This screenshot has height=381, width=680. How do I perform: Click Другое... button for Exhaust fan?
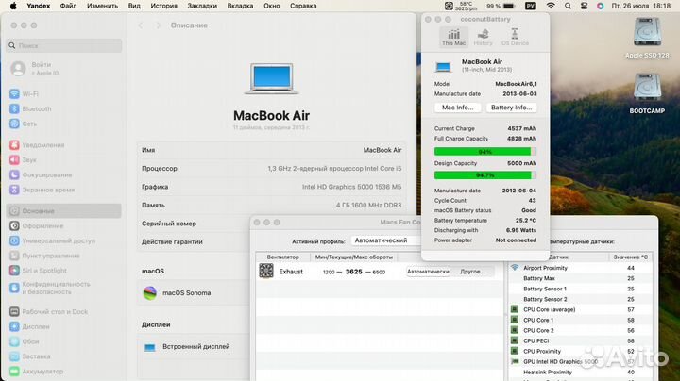(x=472, y=272)
